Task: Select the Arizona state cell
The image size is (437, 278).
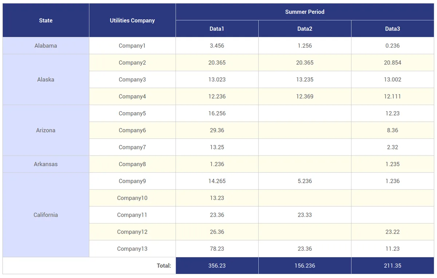Action: (46, 130)
